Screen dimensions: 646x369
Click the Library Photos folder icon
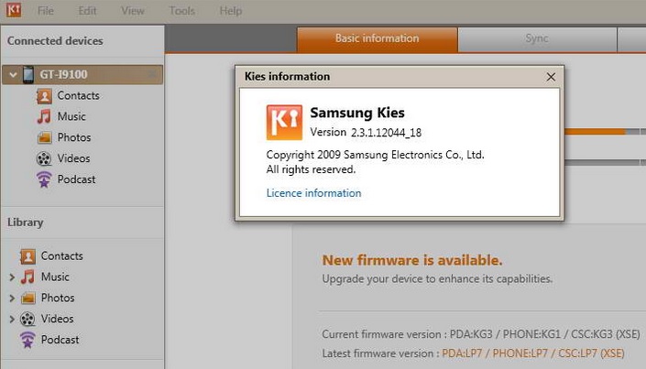pyautogui.click(x=27, y=298)
